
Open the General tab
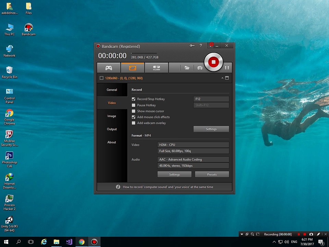(112, 90)
